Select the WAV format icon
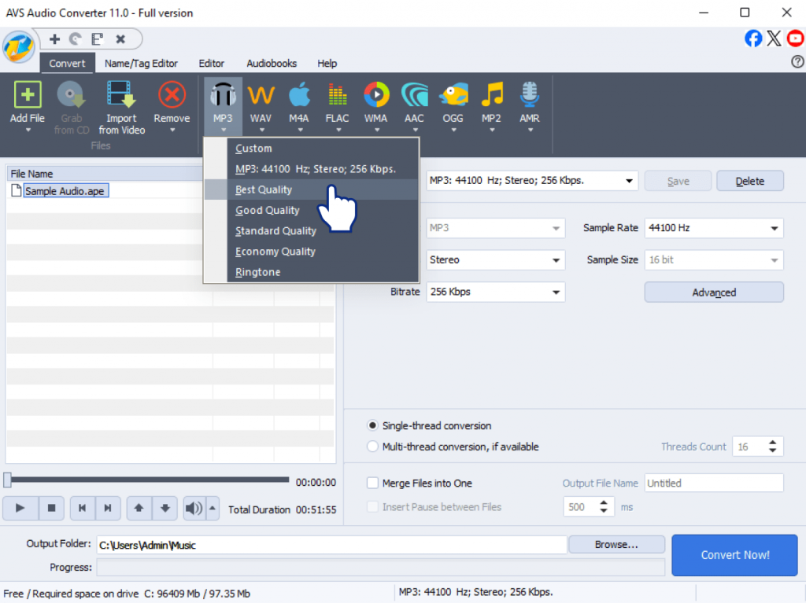The height and width of the screenshot is (603, 806). click(261, 96)
